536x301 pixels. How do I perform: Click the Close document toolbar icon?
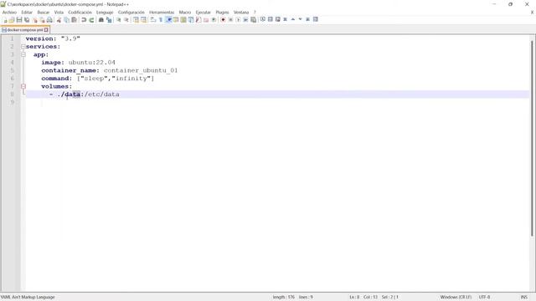pyautogui.click(x=34, y=20)
